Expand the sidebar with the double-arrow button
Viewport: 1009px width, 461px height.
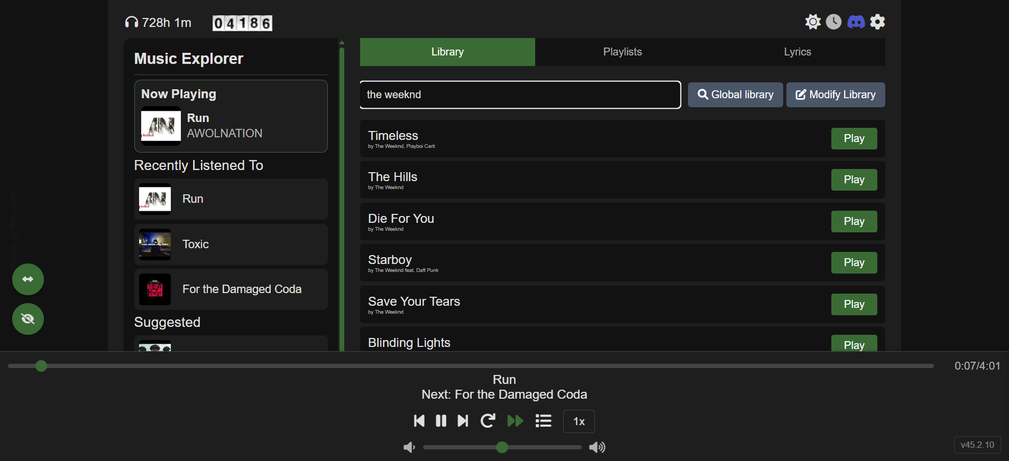pyautogui.click(x=28, y=279)
